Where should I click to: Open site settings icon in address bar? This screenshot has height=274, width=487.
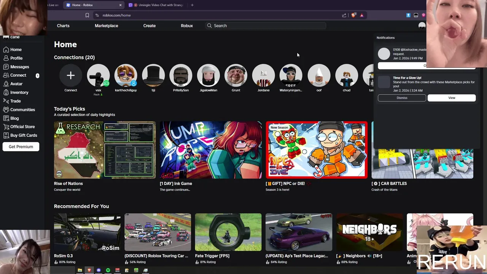tap(97, 15)
